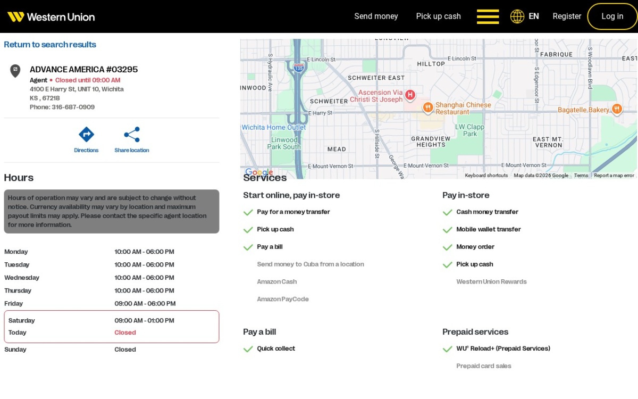Open the yellow hamburger menu

(488, 16)
